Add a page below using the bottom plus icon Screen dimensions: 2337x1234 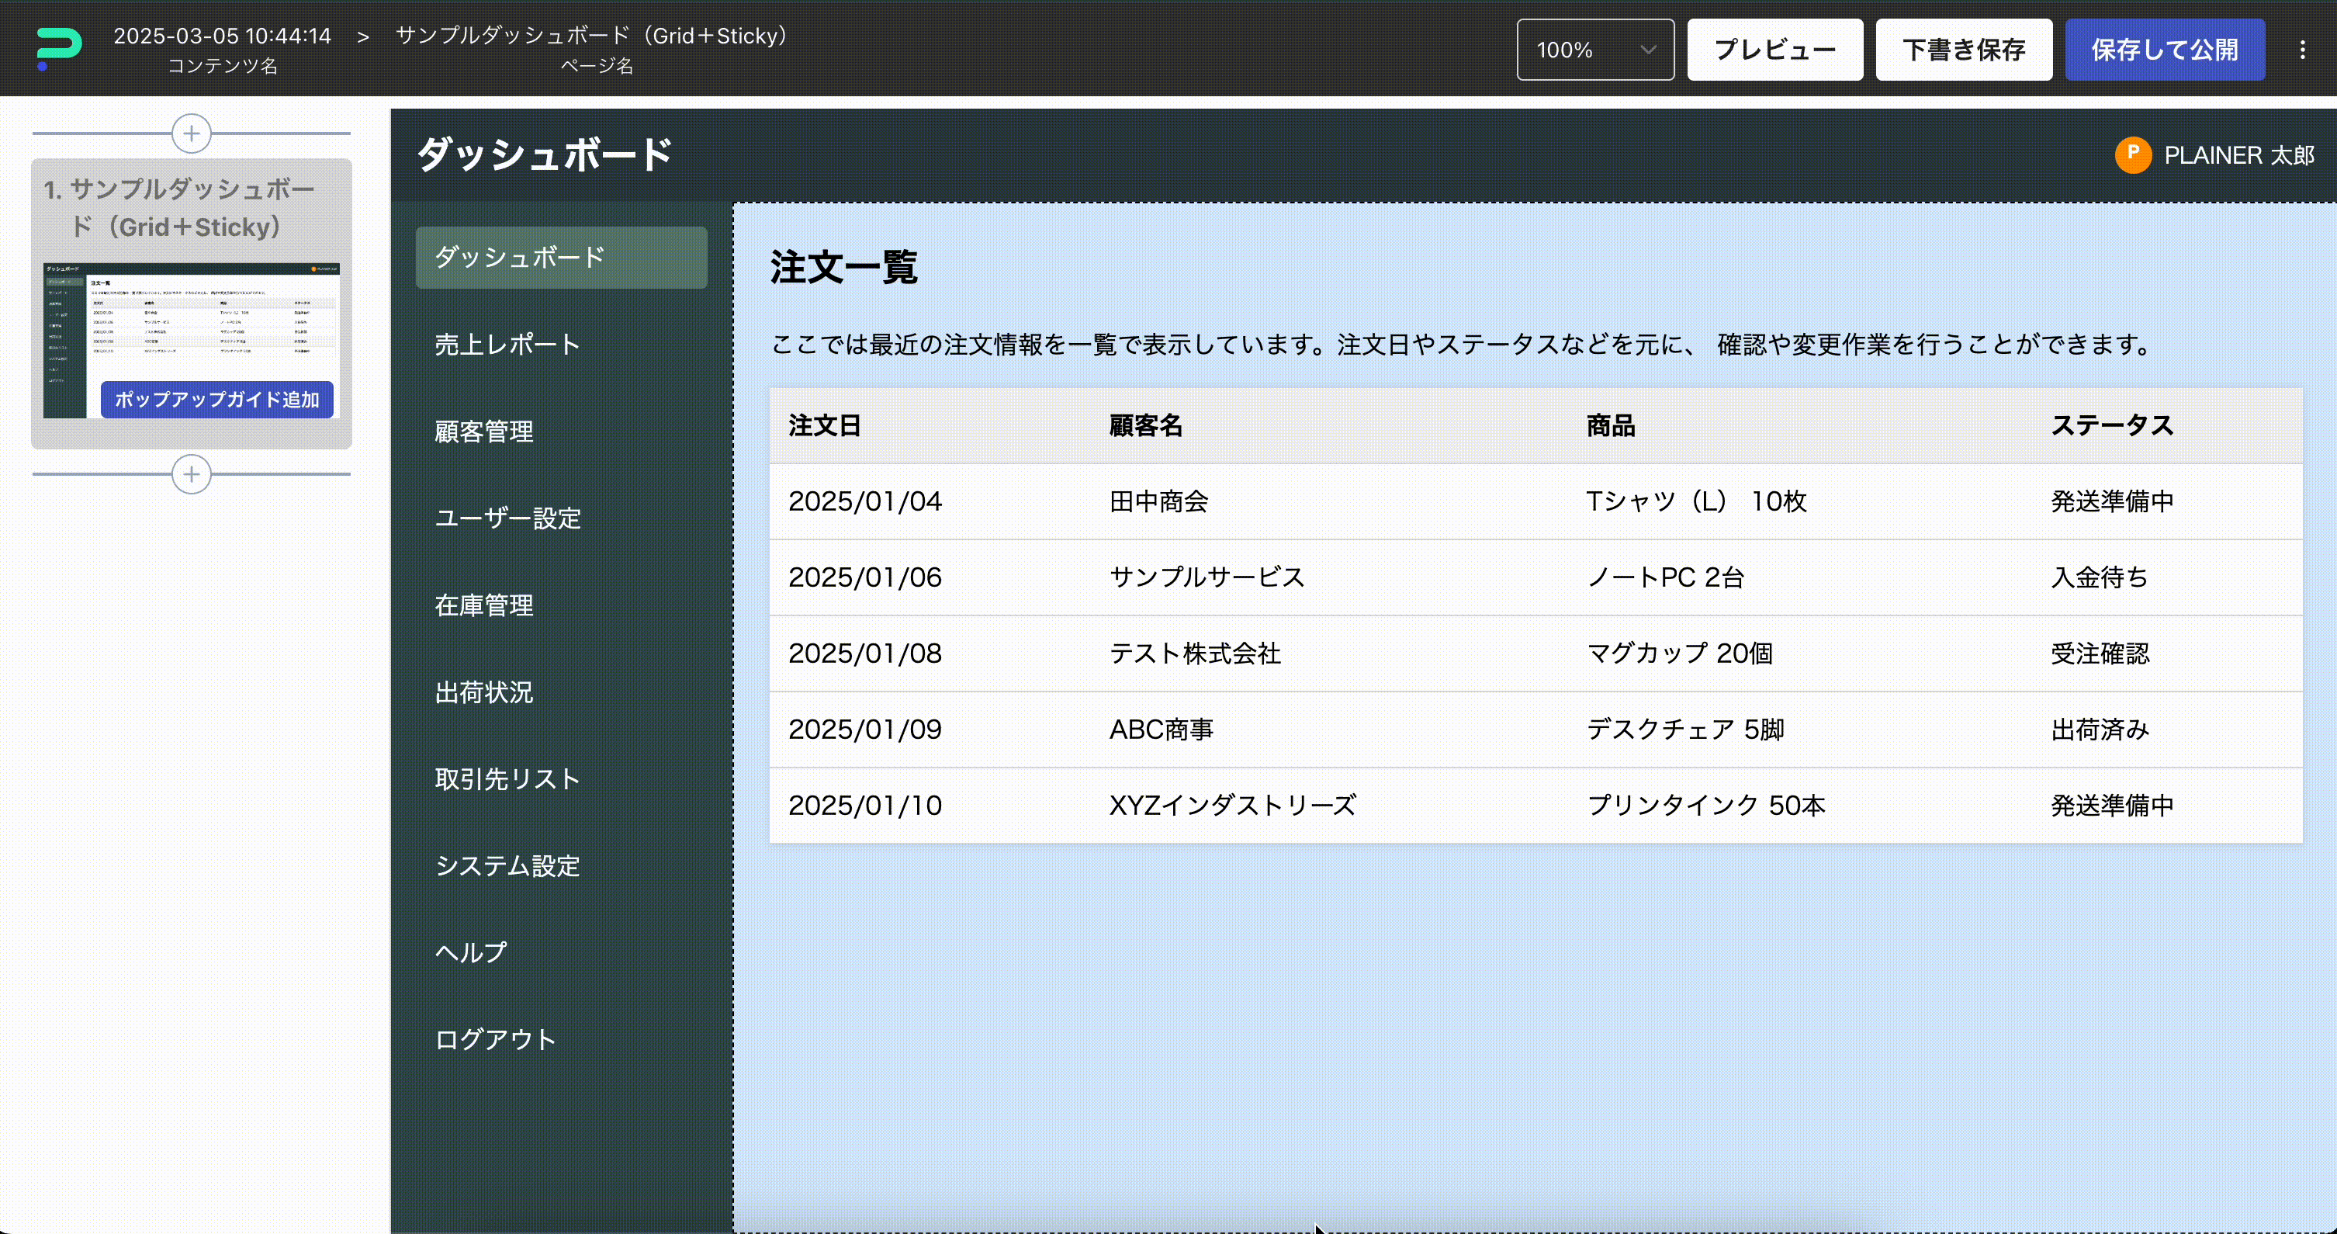[x=192, y=474]
